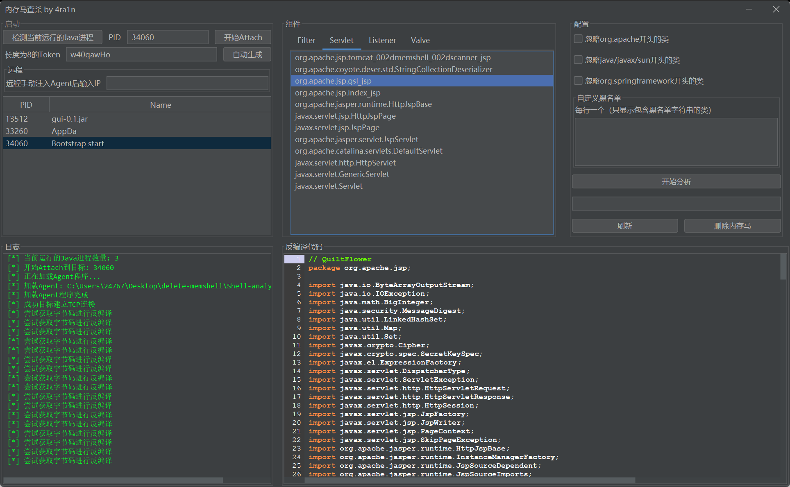Toggle ignore java/javax/sun classes checkbox
790x487 pixels.
[578, 60]
